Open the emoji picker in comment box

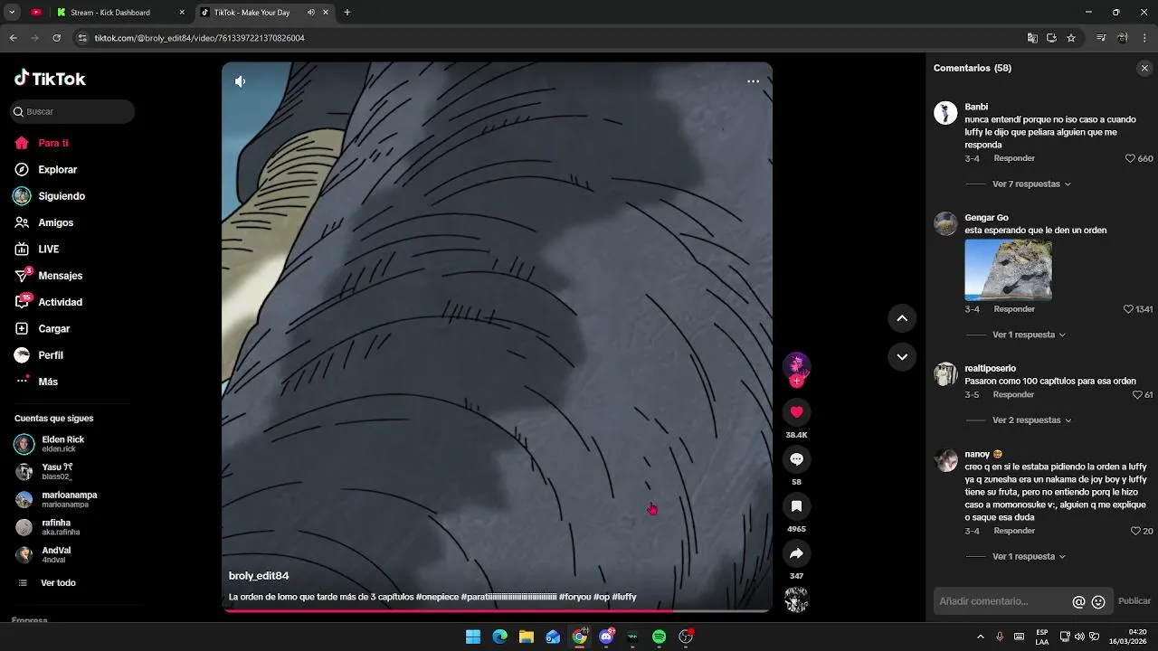(1098, 602)
